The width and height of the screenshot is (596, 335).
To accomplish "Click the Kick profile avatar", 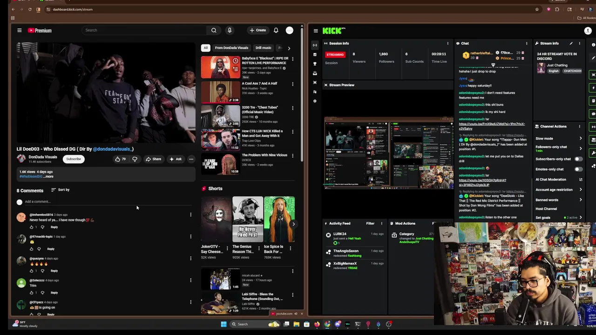I will [588, 31].
